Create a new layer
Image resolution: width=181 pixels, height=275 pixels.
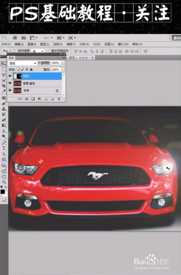click(52, 99)
